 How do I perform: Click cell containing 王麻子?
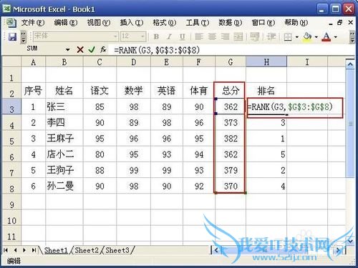pos(64,139)
